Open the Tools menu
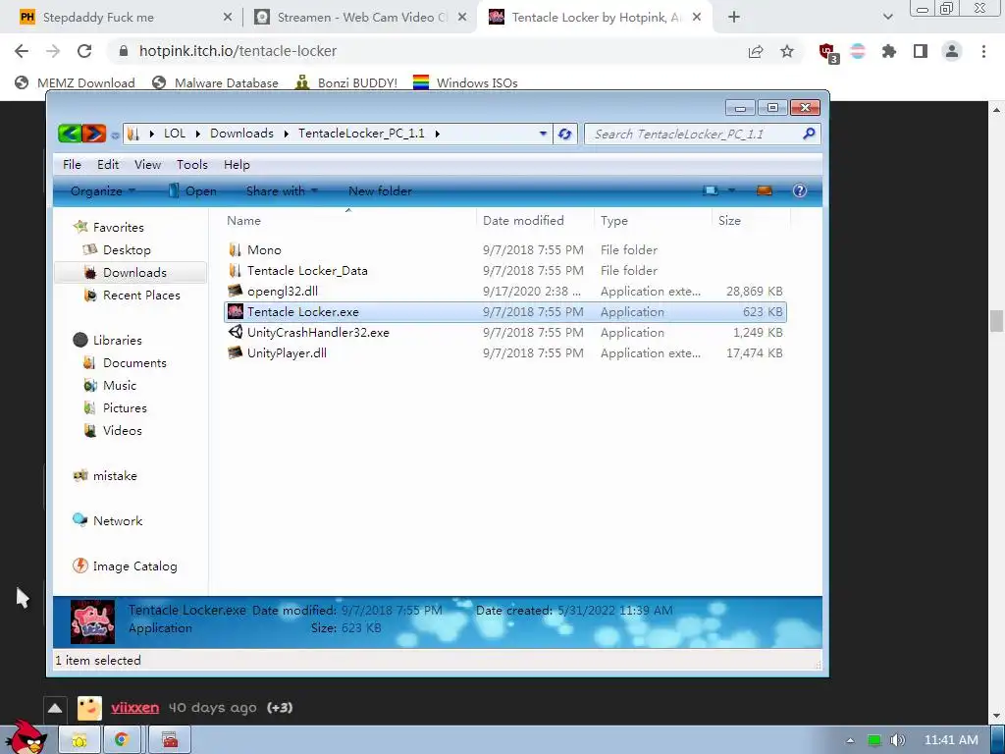The image size is (1005, 754). click(191, 165)
